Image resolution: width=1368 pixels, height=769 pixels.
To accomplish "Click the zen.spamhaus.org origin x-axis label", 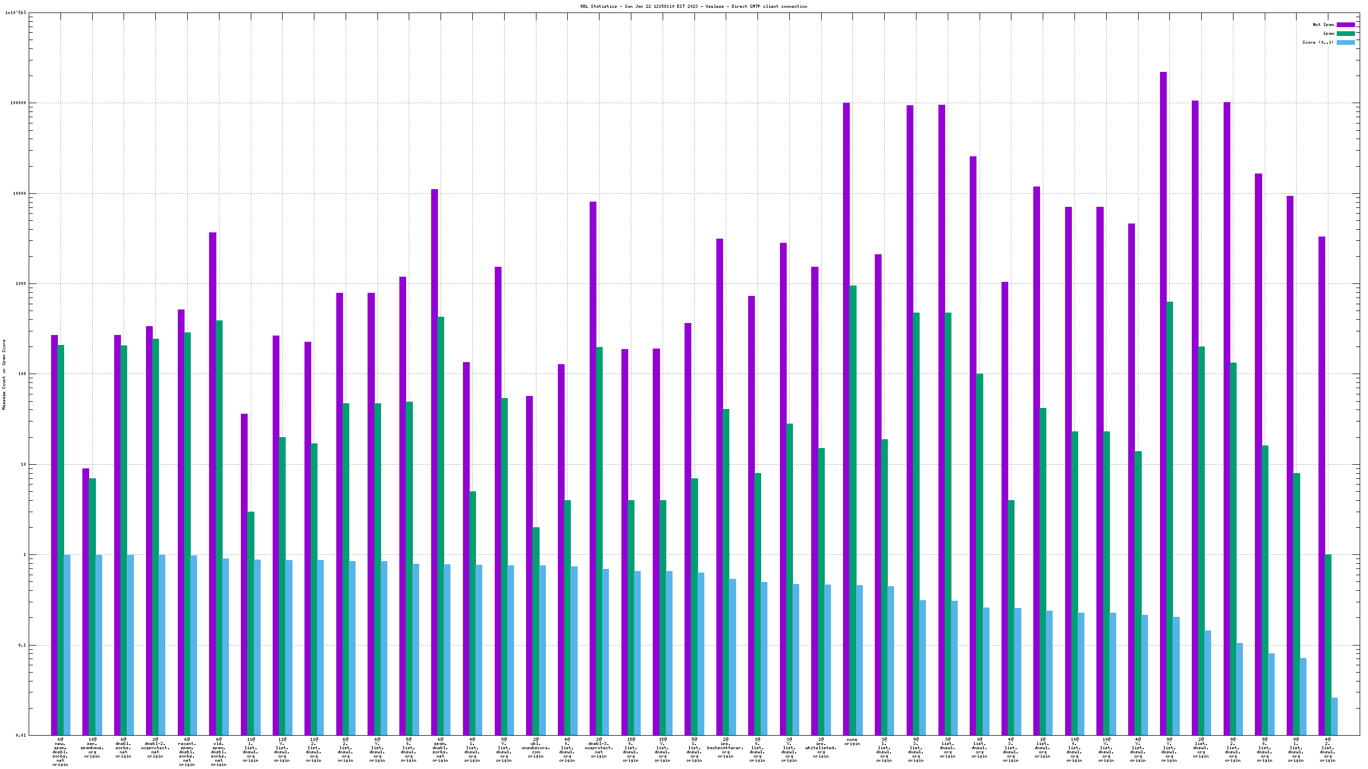I will 92,747.
